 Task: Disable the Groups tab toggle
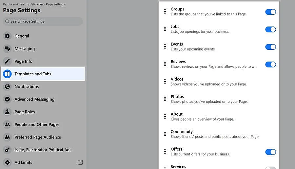[x=270, y=12]
